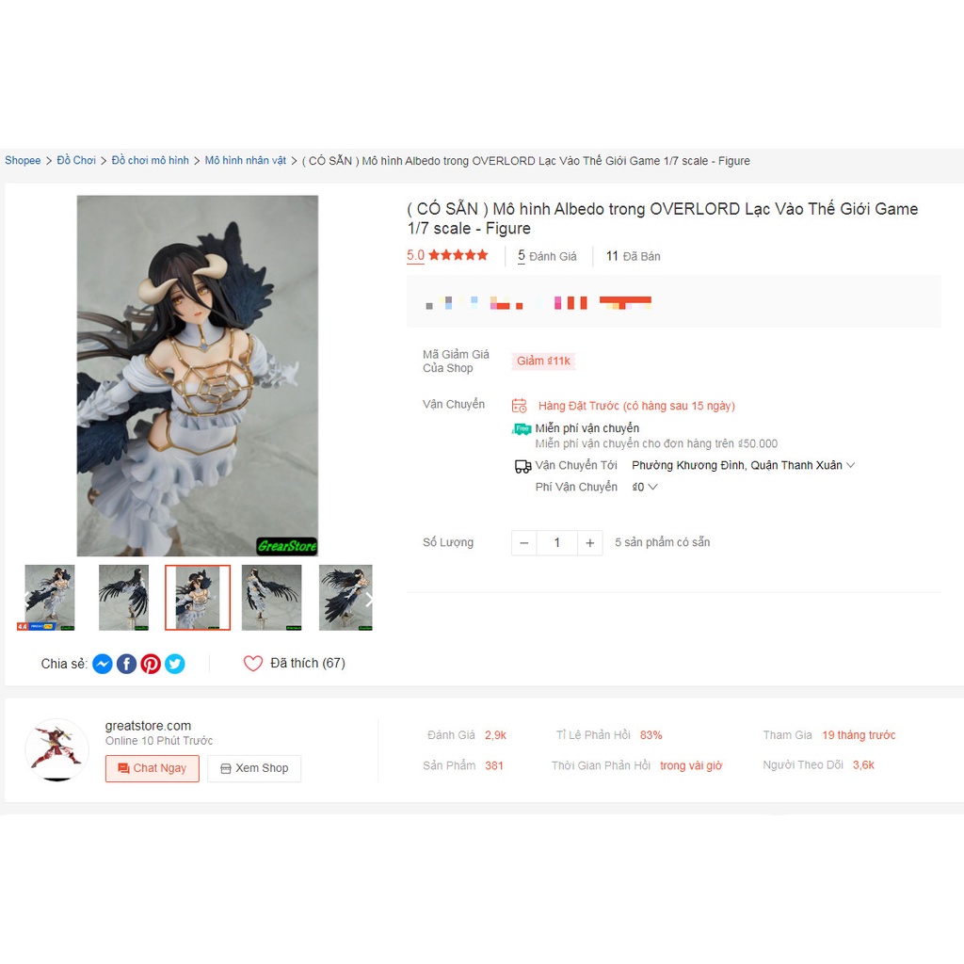Show previous thumbnails with left arrow
The width and height of the screenshot is (964, 964).
click(26, 600)
